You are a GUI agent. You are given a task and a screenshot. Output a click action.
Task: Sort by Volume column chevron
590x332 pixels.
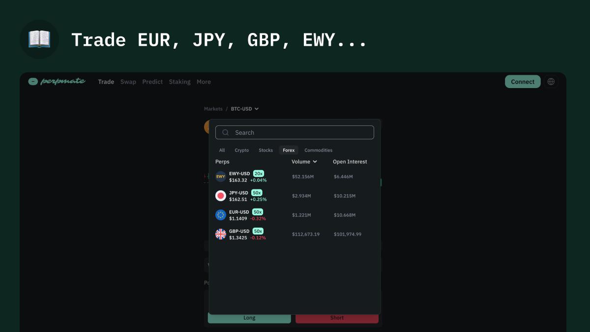tap(315, 161)
